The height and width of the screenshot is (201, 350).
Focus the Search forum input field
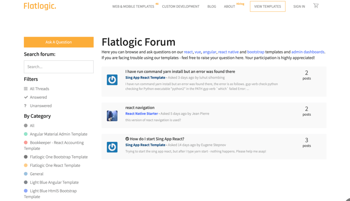click(x=59, y=67)
